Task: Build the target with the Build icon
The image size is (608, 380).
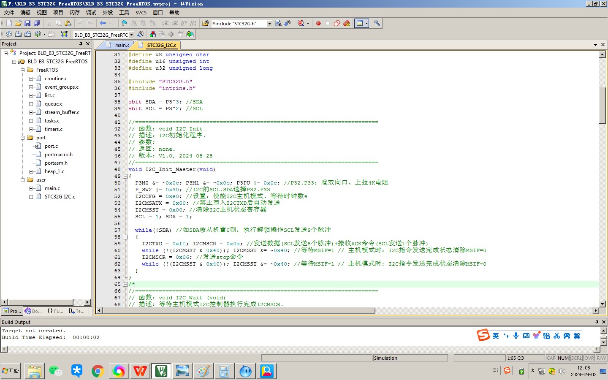Action: tap(18, 34)
